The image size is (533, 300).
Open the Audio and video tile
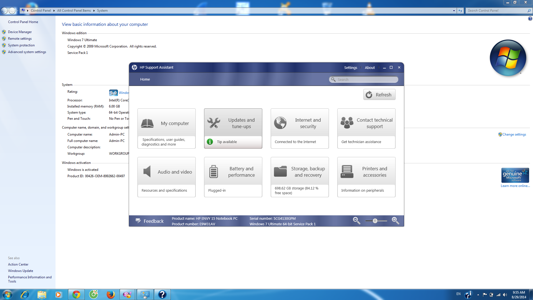167,177
